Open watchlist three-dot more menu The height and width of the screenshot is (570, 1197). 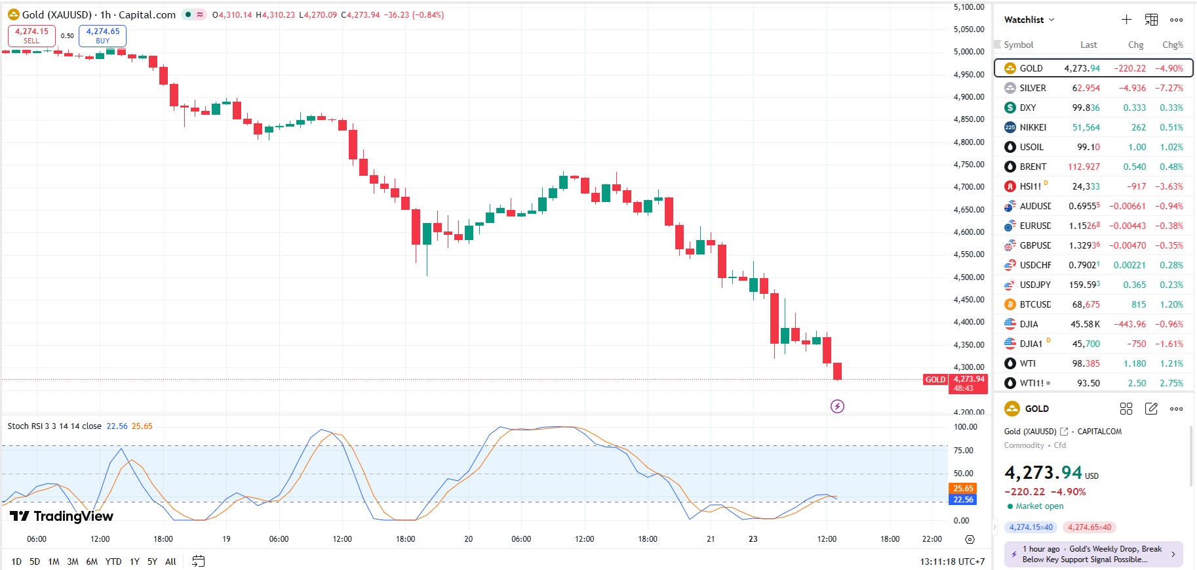[1177, 20]
